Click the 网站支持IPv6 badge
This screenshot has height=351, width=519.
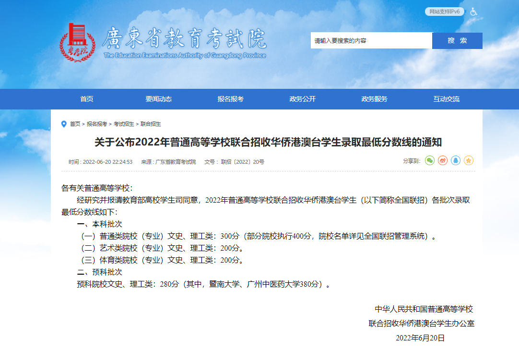pos(445,12)
